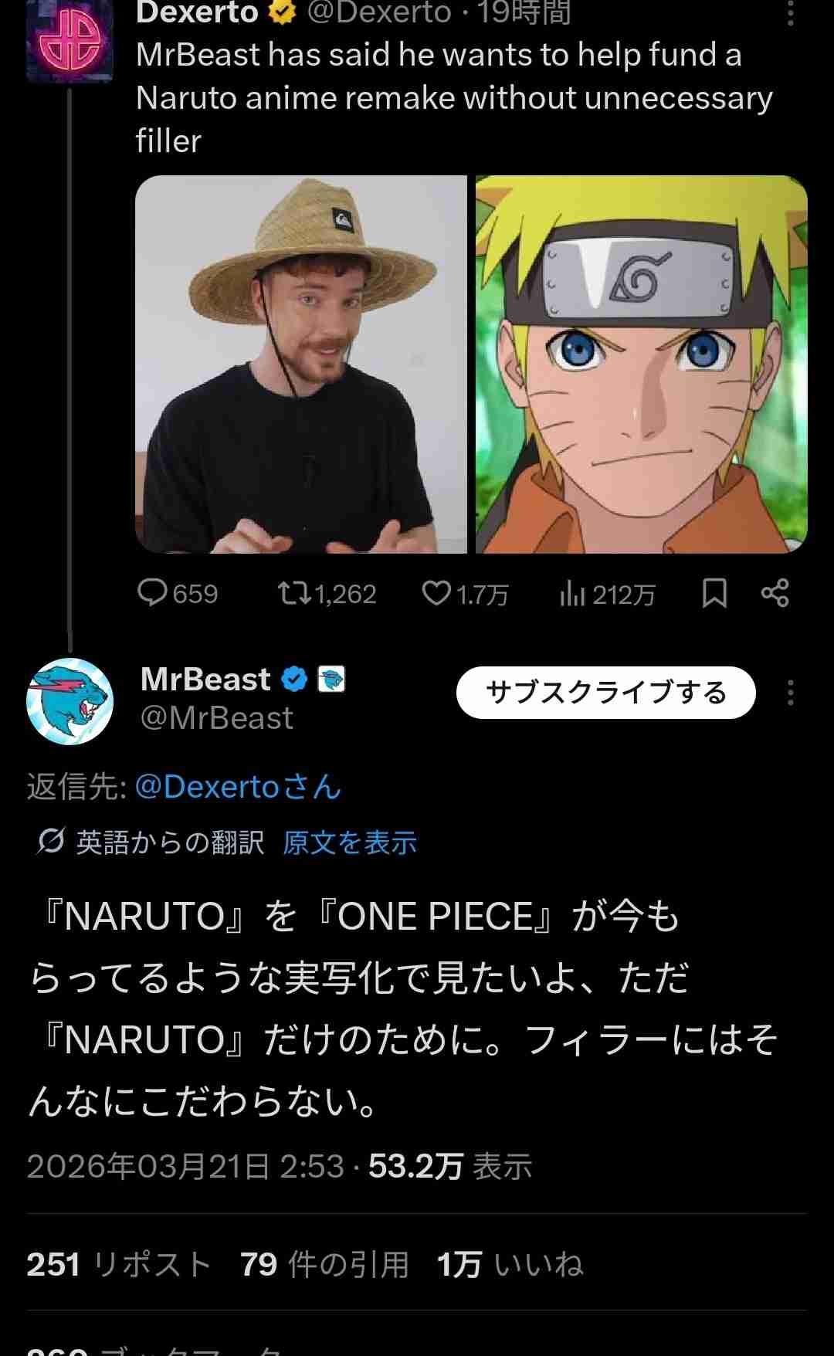This screenshot has width=834, height=1356.
Task: Click the サブスクライブする button
Action: point(605,693)
